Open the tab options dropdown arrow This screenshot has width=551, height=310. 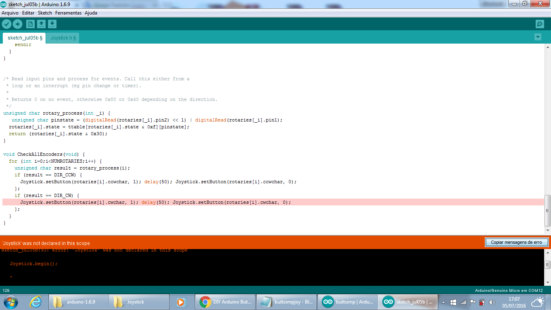tap(538, 37)
